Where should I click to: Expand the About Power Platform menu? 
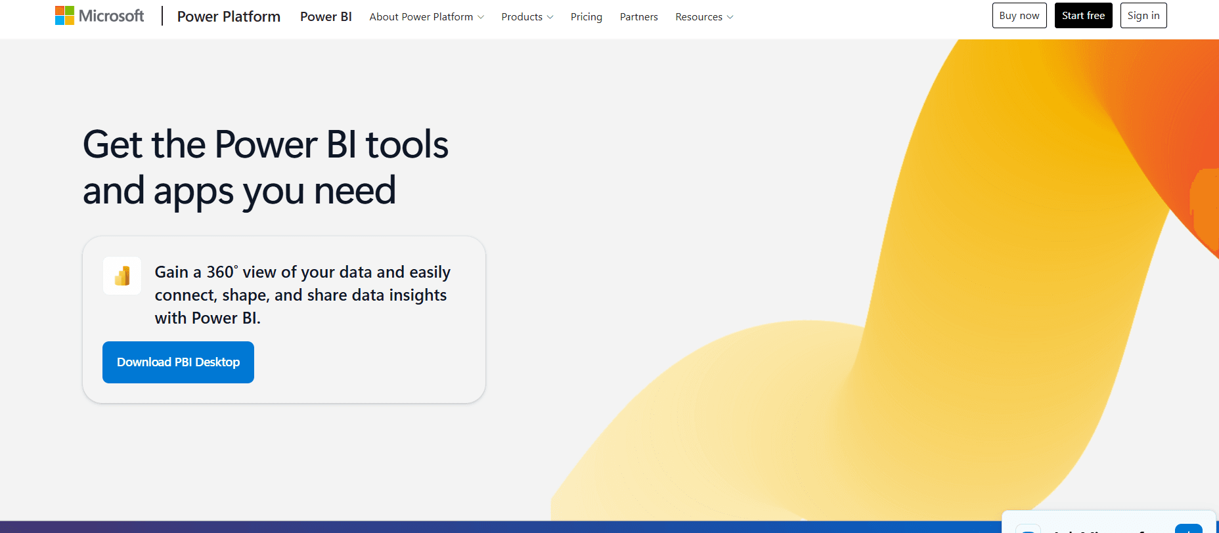pos(427,16)
